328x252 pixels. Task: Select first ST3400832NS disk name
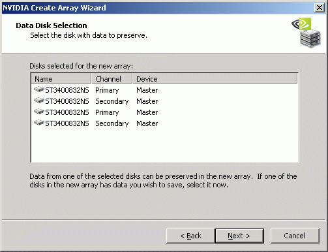pyautogui.click(x=67, y=90)
